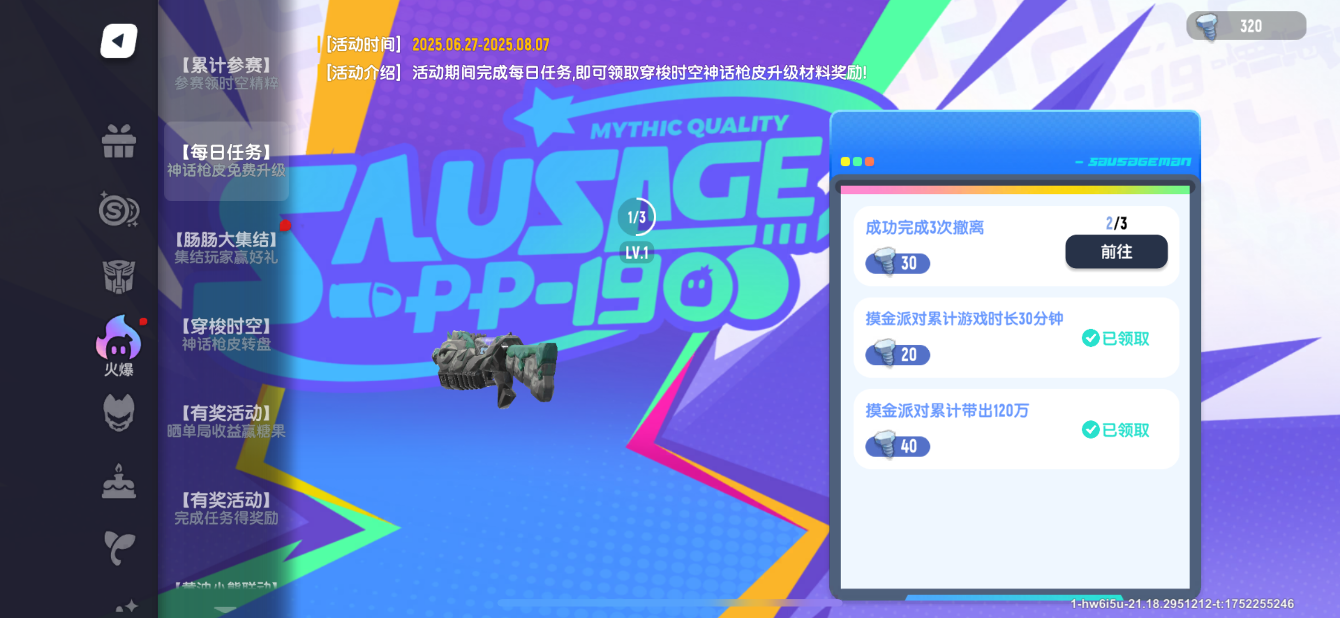This screenshot has height=618, width=1340.
Task: Open the fox mask sidebar icon
Action: coord(118,412)
